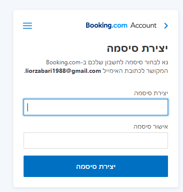Click the Account text beside the logo
183x192 pixels.
[x=144, y=25]
